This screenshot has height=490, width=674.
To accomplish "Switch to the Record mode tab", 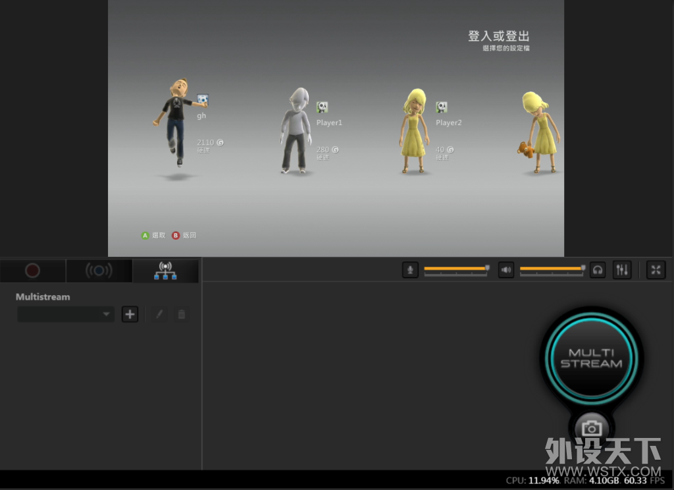I will (33, 271).
